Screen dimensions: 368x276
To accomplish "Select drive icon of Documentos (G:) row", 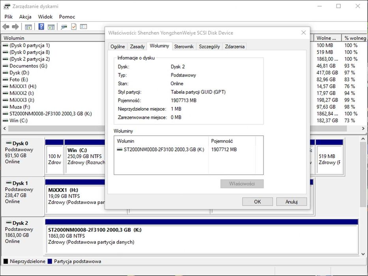I will click(6, 66).
